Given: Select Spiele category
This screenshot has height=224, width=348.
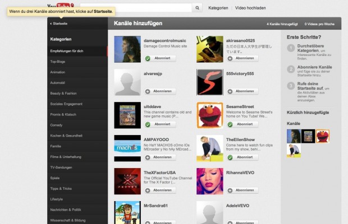Looking at the screenshot, I should click(77, 178).
